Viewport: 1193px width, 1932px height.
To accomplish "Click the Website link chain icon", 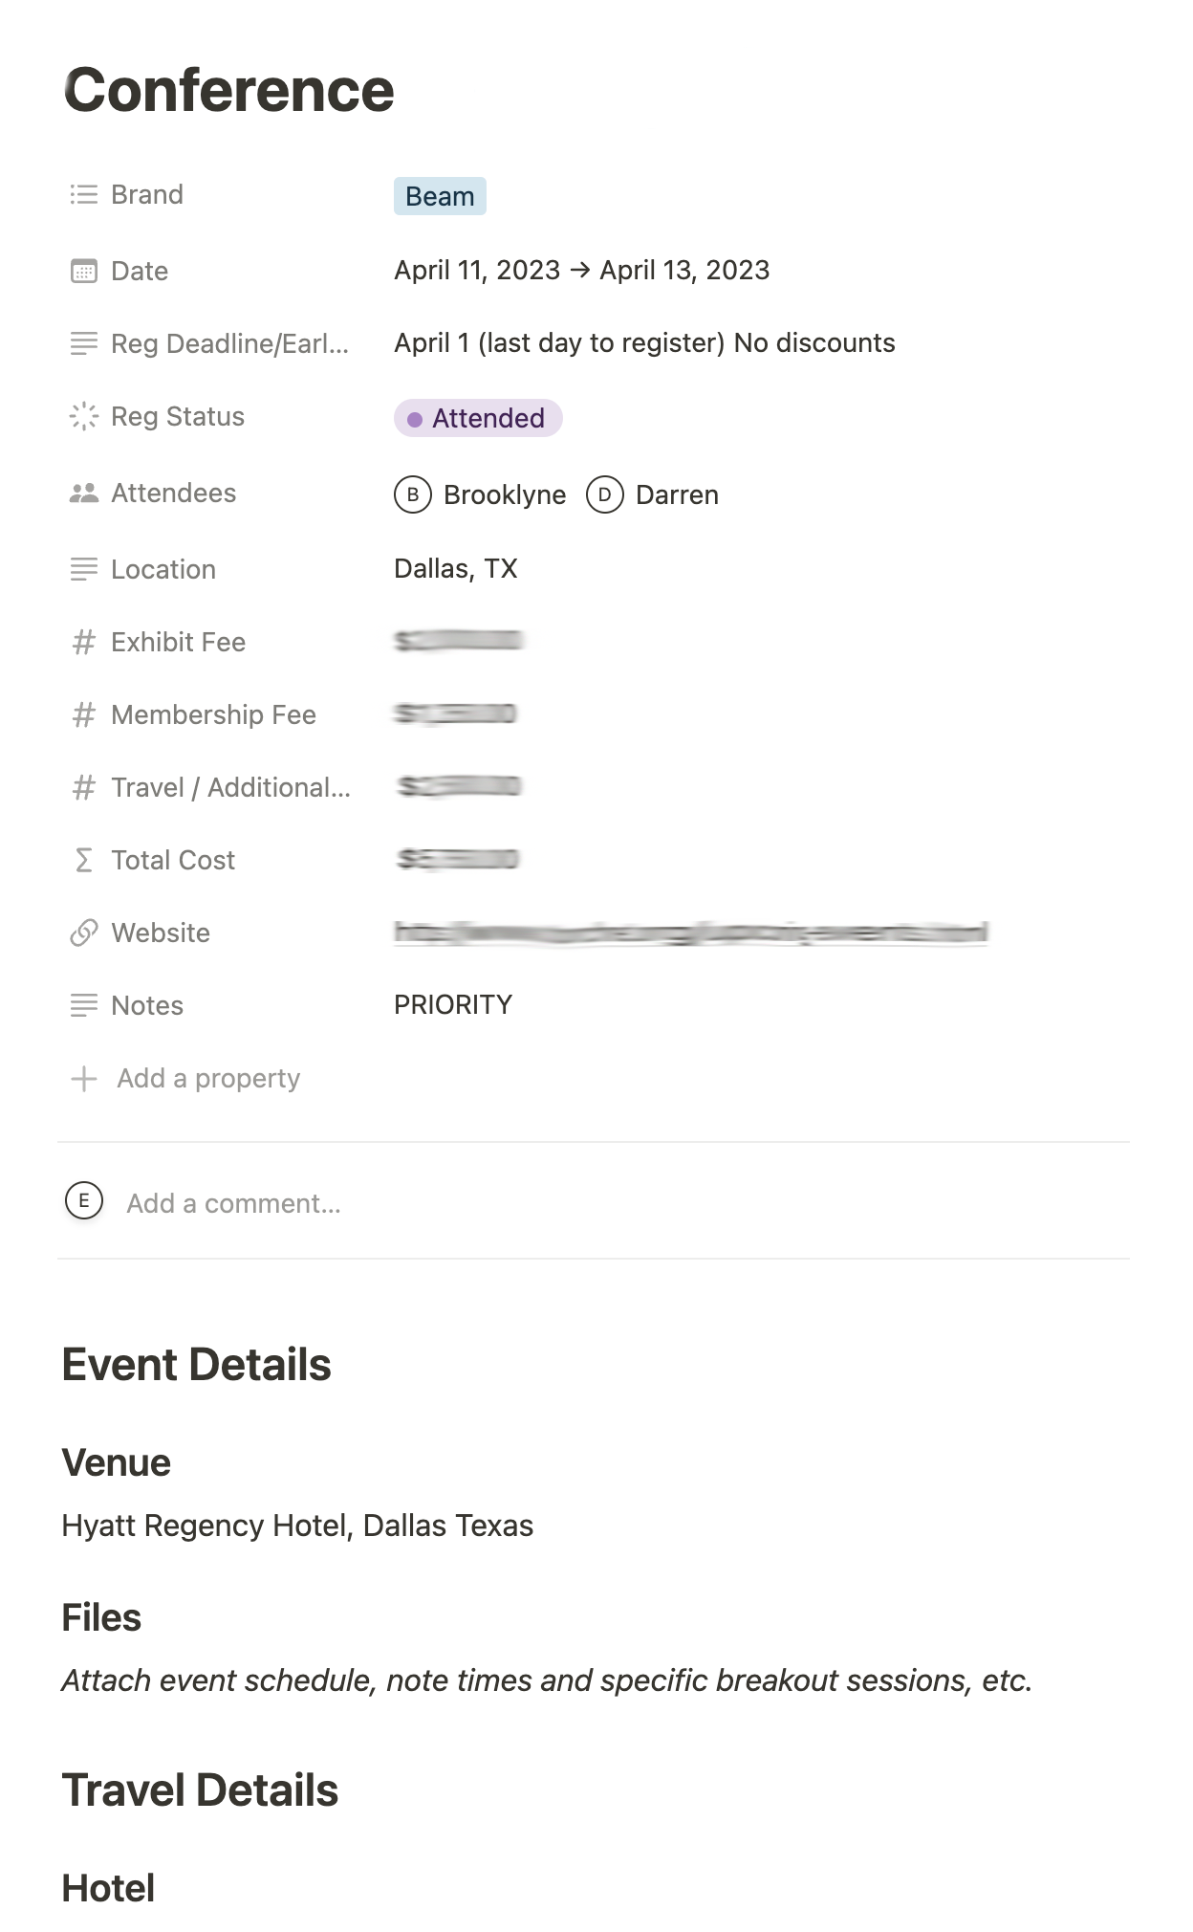I will coord(84,933).
